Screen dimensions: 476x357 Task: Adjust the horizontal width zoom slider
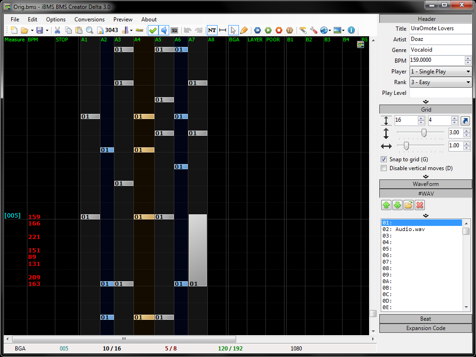(x=406, y=146)
